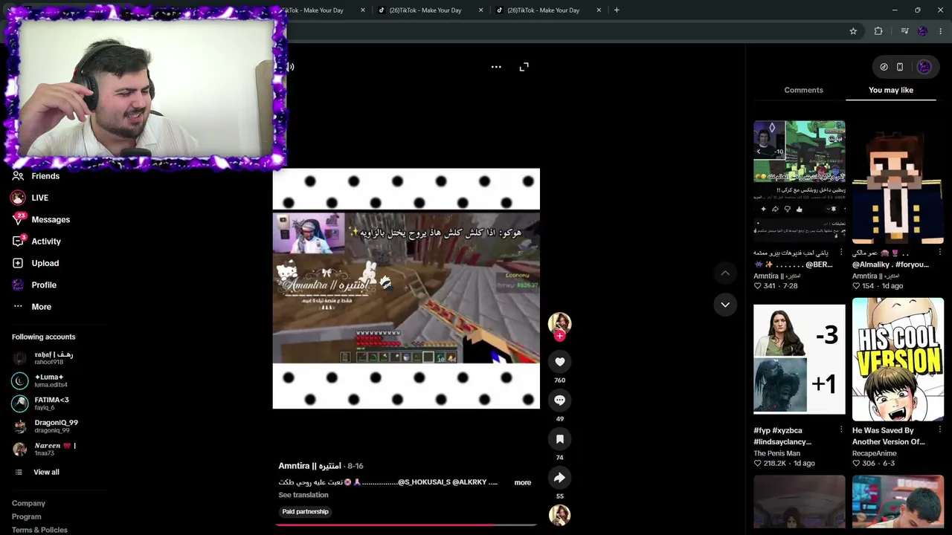Open a new browser tab
Image resolution: width=952 pixels, height=535 pixels.
pos(617,10)
